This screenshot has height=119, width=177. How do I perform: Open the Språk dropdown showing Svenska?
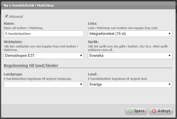(x=130, y=56)
